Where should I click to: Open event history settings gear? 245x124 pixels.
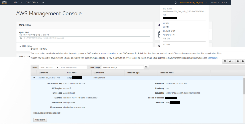point(238,61)
